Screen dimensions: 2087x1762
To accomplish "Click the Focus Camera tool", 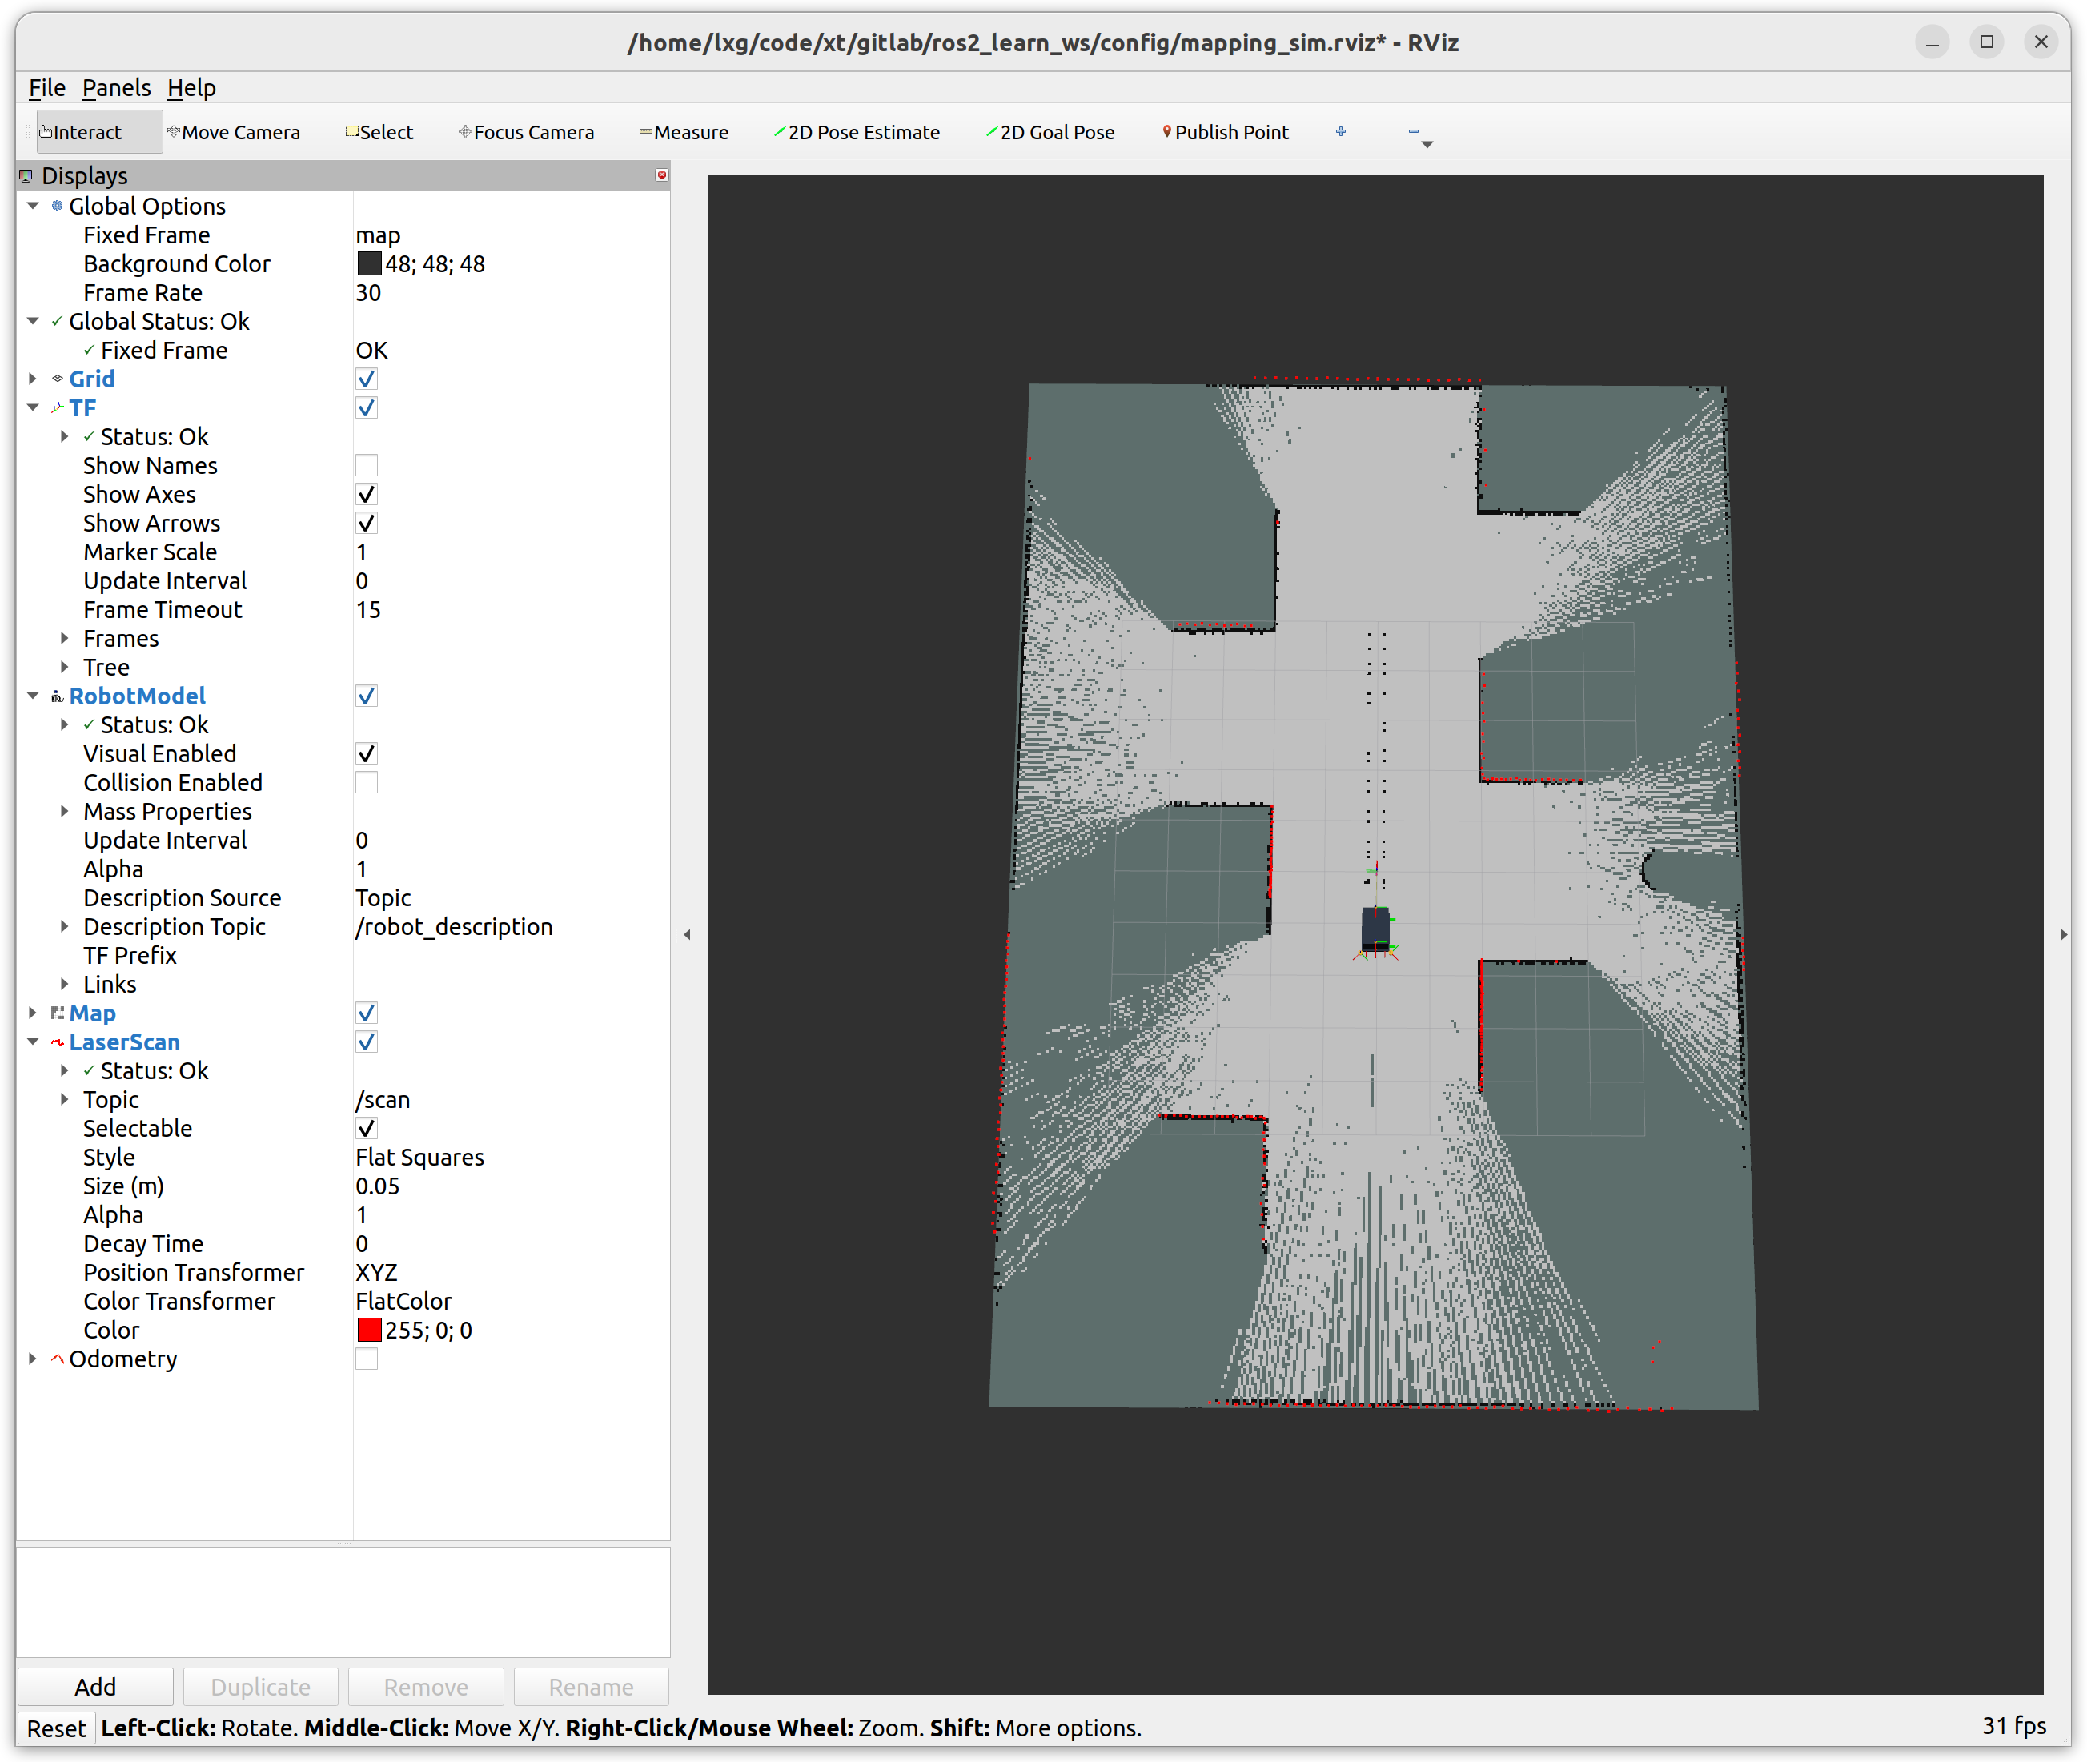I will [527, 132].
